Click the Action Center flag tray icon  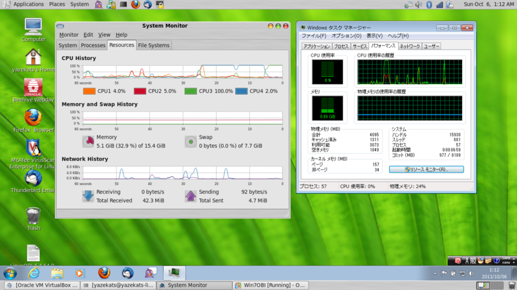coord(444,273)
